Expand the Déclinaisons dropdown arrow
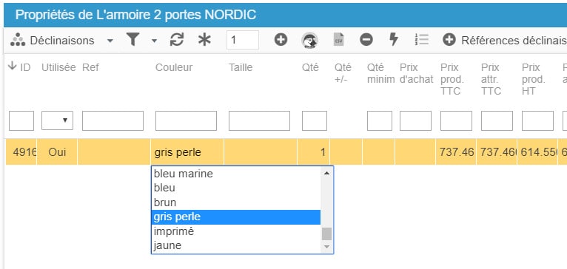This screenshot has width=567, height=269. (x=110, y=41)
